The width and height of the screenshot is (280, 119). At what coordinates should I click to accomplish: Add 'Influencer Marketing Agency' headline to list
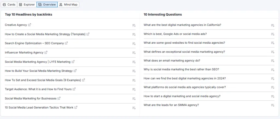(x=134, y=53)
